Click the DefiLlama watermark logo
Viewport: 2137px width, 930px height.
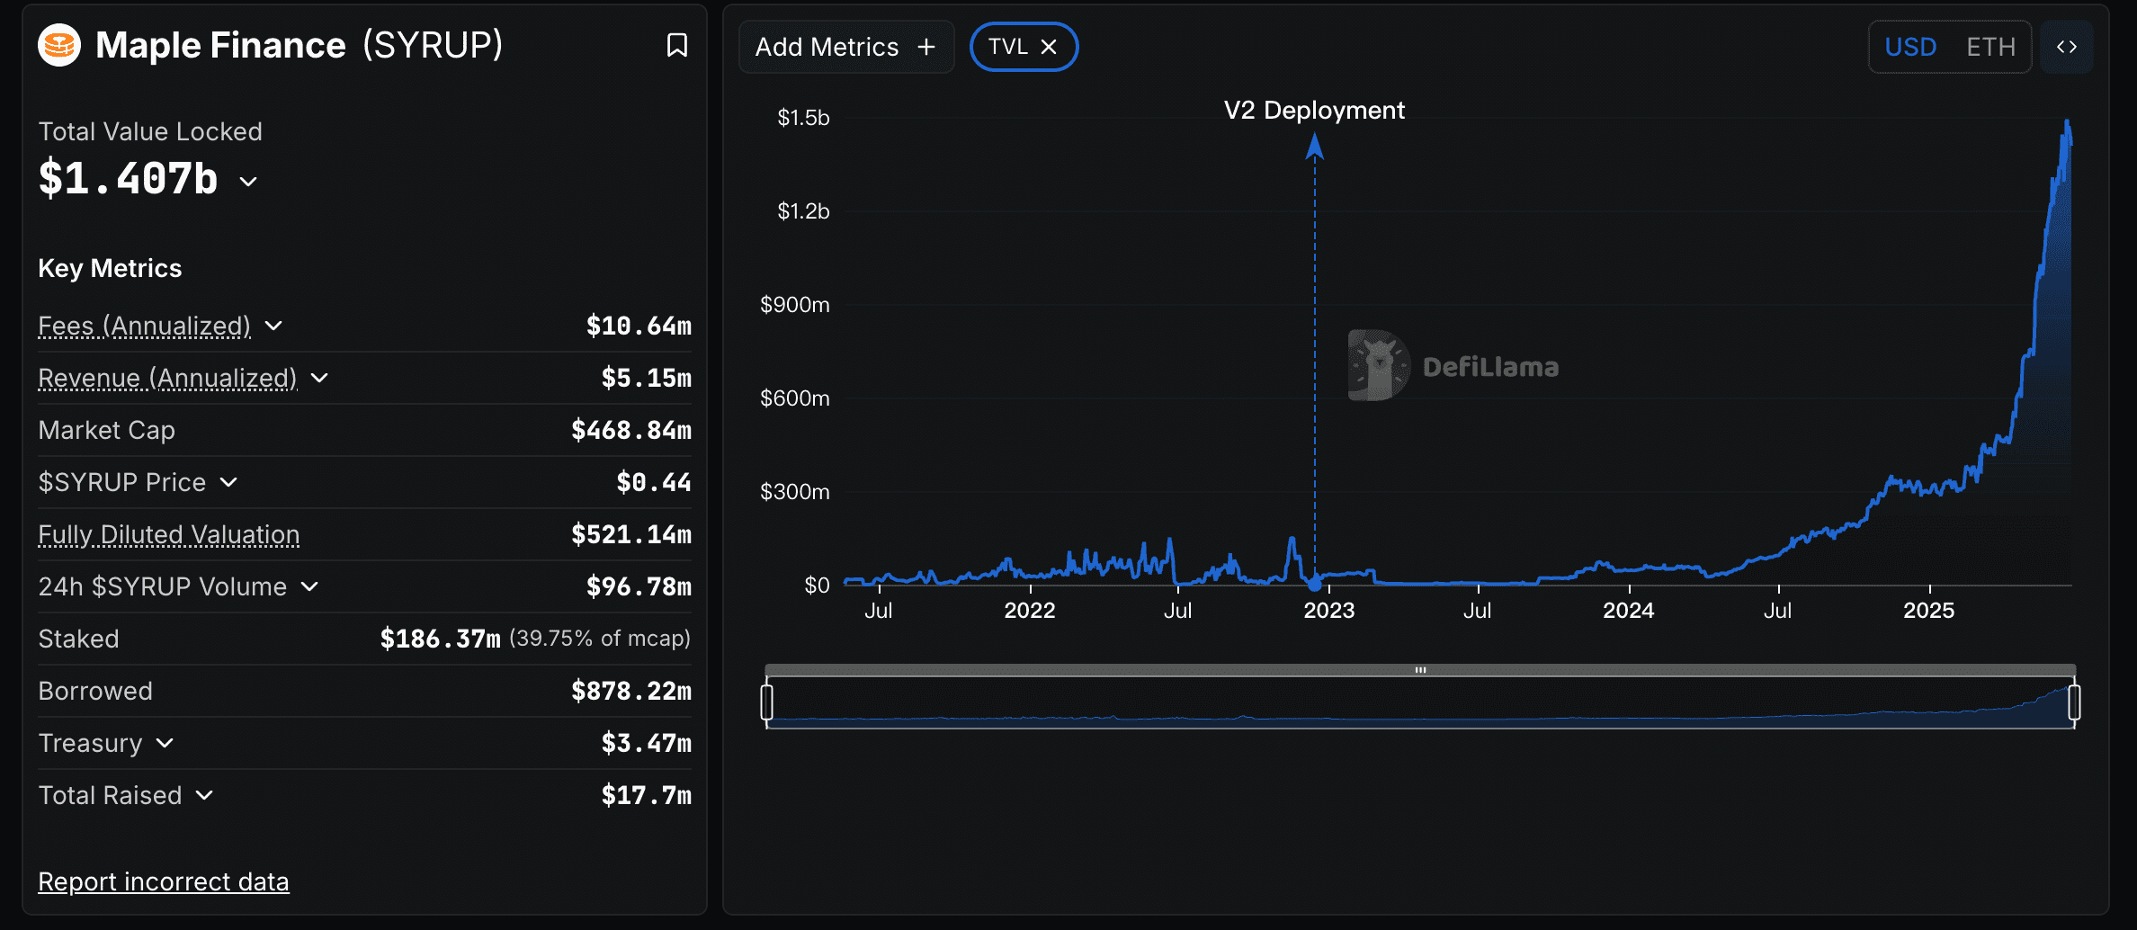coord(1379,366)
